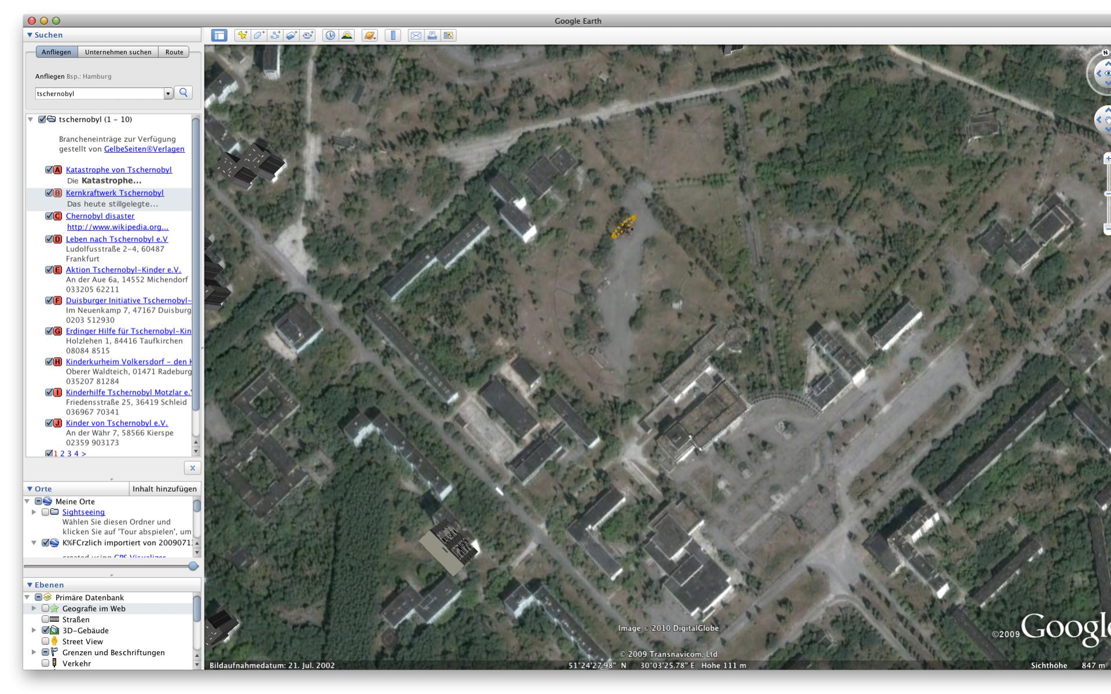Uncheck Katastrophe von Tschernobyl checkbox
Viewport: 1111px width, 694px height.
49,170
